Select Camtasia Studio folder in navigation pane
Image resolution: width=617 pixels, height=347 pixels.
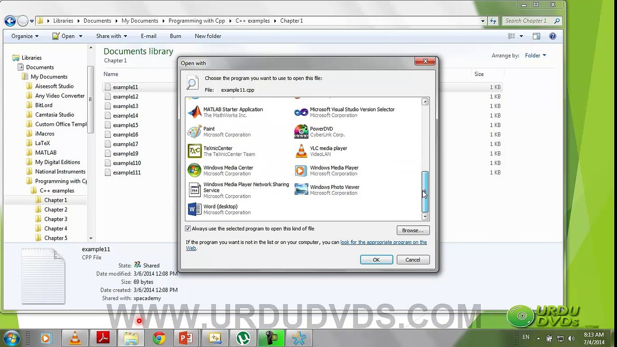[x=54, y=115]
